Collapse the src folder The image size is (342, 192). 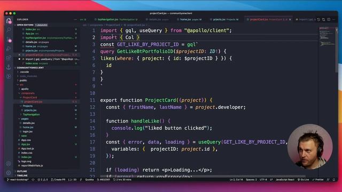[21, 85]
